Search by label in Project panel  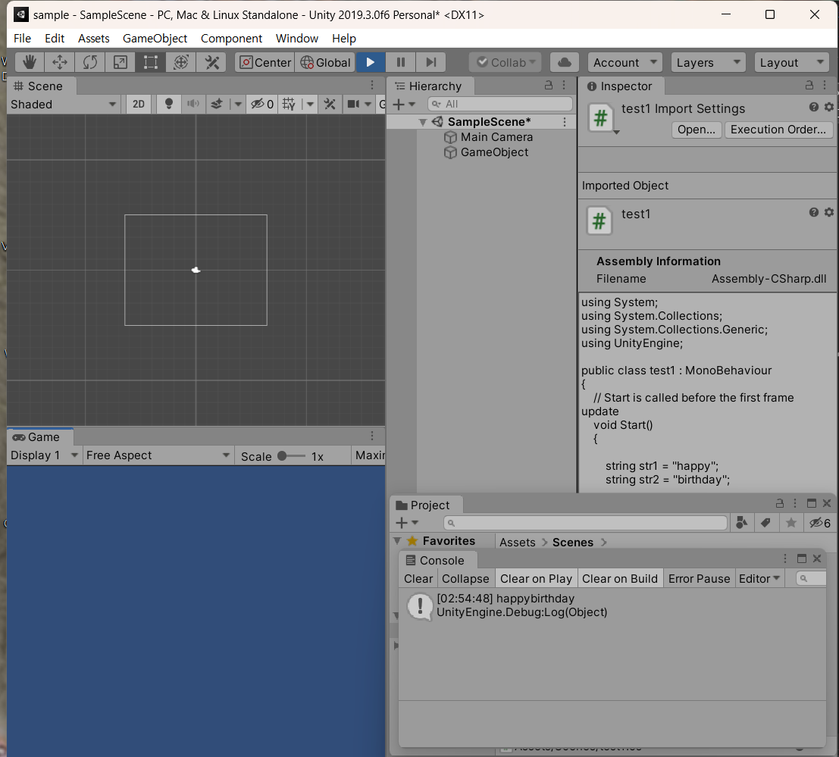click(765, 523)
